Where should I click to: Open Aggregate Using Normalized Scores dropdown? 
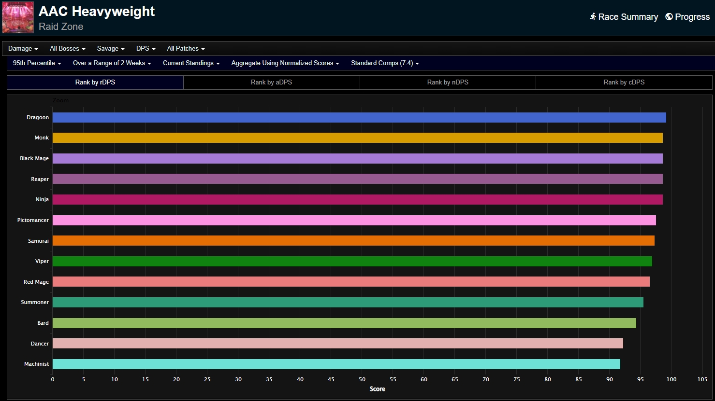coord(285,63)
